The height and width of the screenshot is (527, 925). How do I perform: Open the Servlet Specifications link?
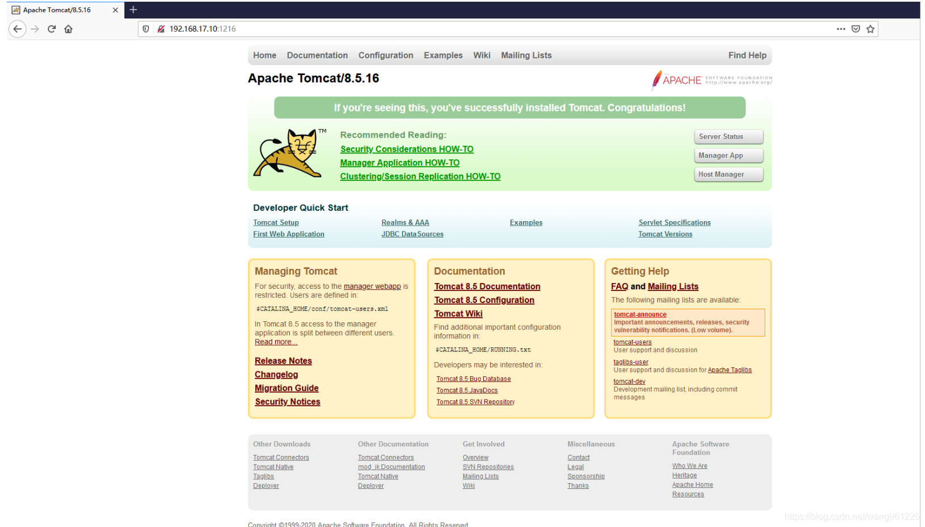tap(674, 222)
